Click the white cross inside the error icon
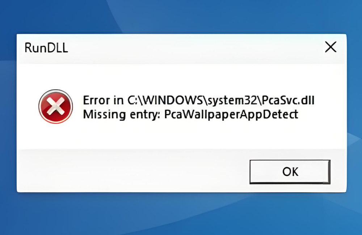 tap(56, 107)
